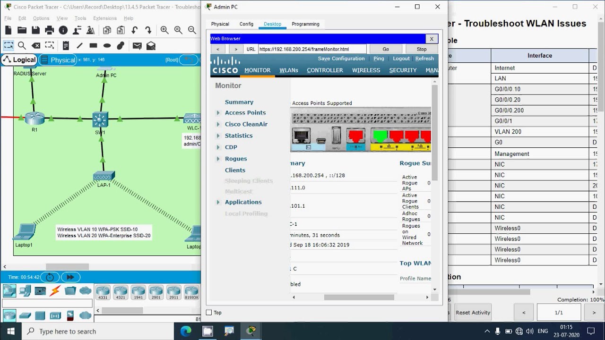Open the Options menu
The height and width of the screenshot is (340, 605).
click(x=41, y=18)
